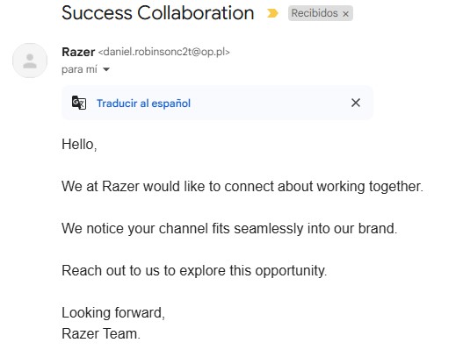463x357 pixels.
Task: Click the yellow importance marker icon
Action: 272,13
